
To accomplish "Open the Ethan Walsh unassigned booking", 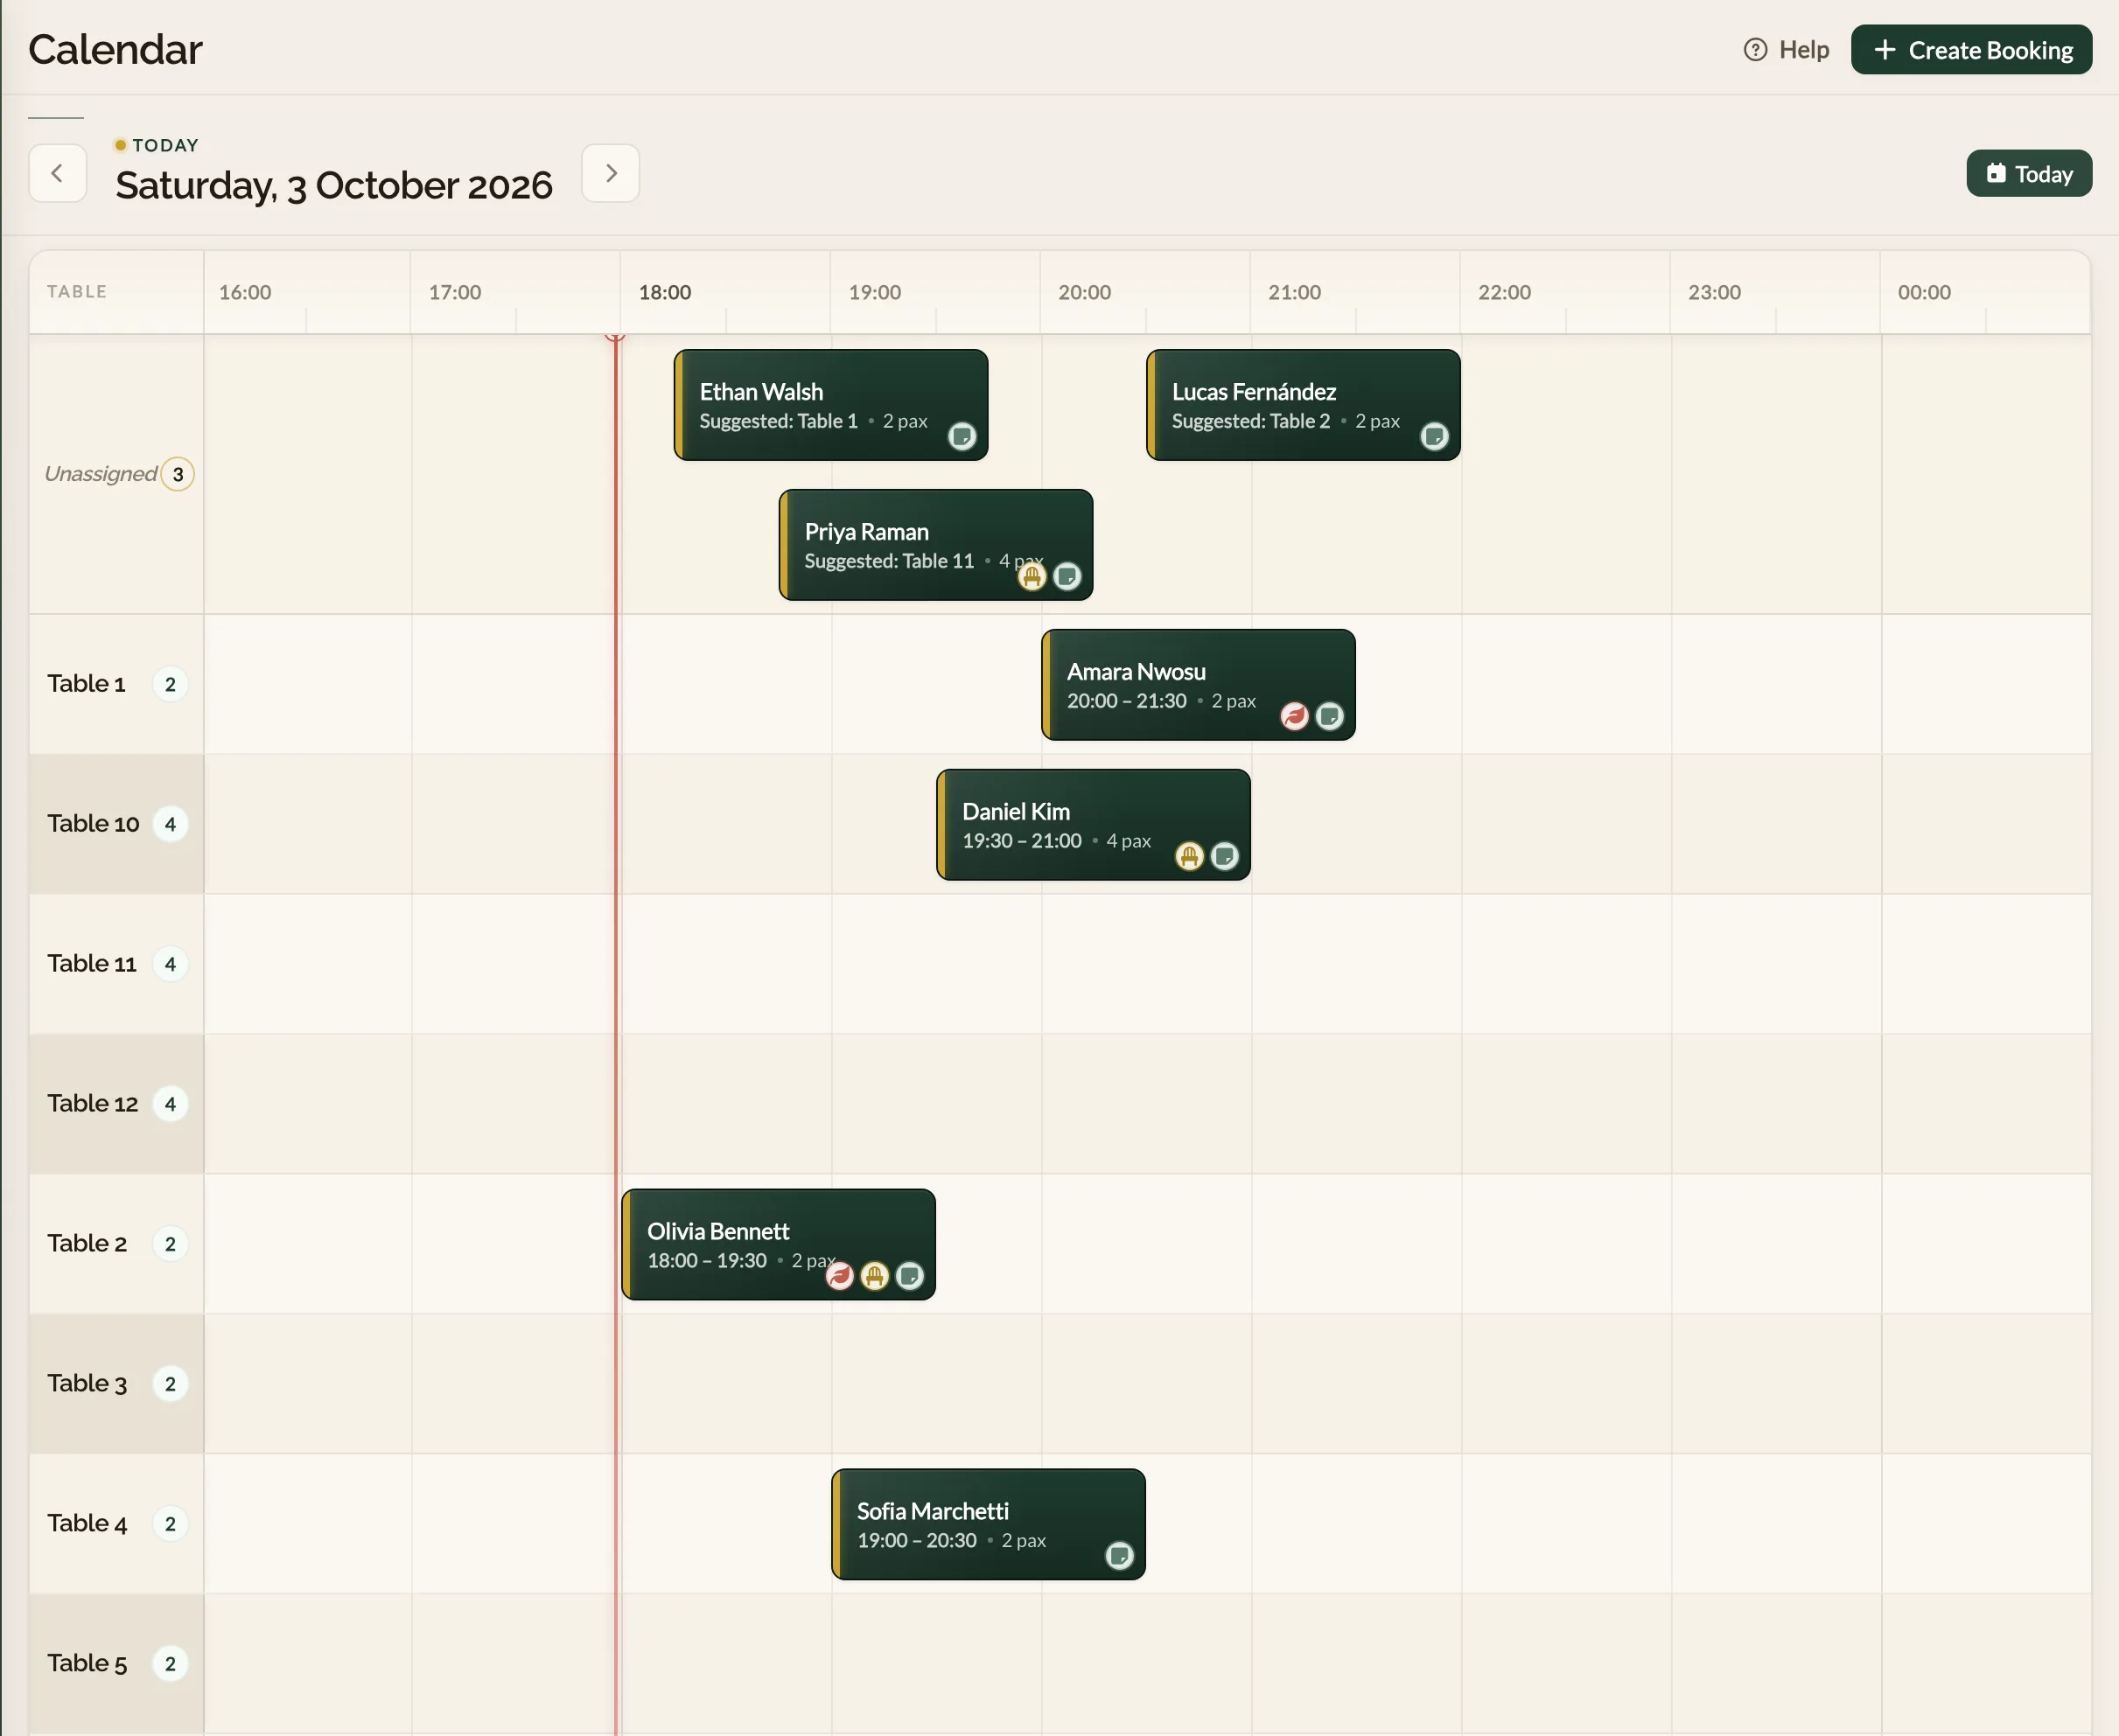I will coord(831,405).
